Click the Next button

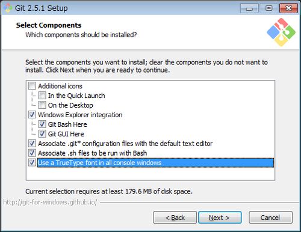point(220,218)
